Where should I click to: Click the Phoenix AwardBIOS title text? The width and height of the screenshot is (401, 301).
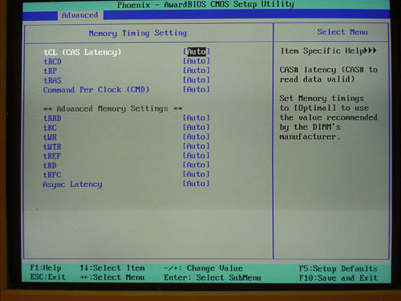[205, 5]
